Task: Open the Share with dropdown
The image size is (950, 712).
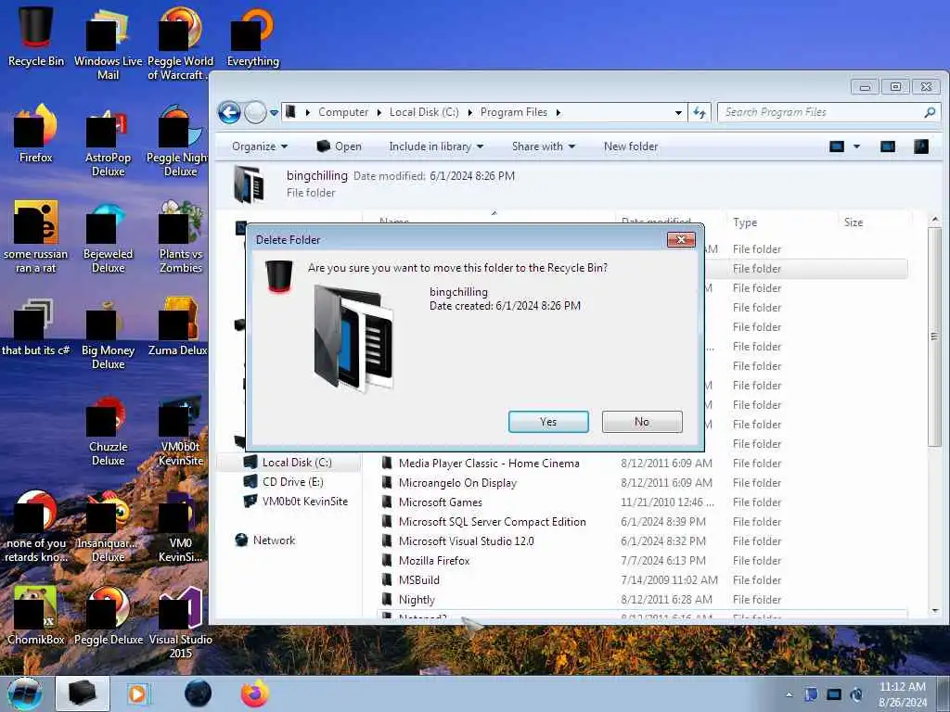Action: (544, 146)
